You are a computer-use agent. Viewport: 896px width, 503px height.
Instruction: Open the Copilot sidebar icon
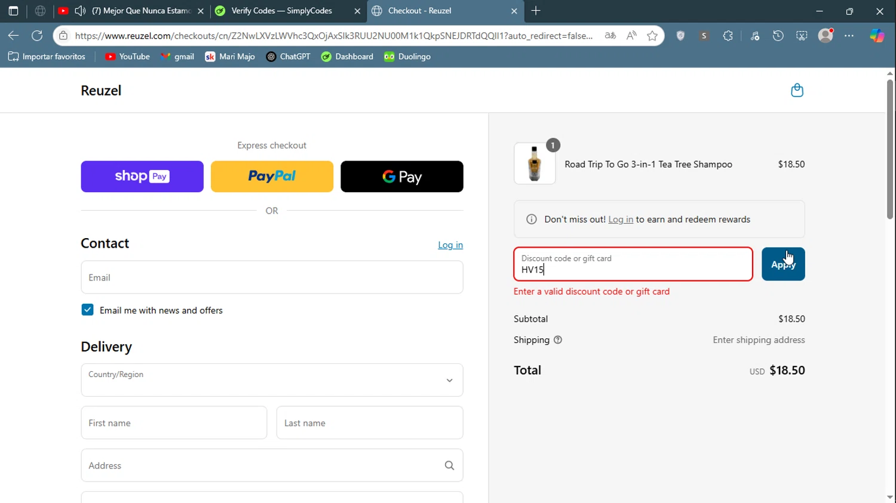pyautogui.click(x=877, y=36)
